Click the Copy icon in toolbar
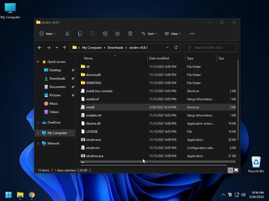269x201 pixels. (x=80, y=33)
